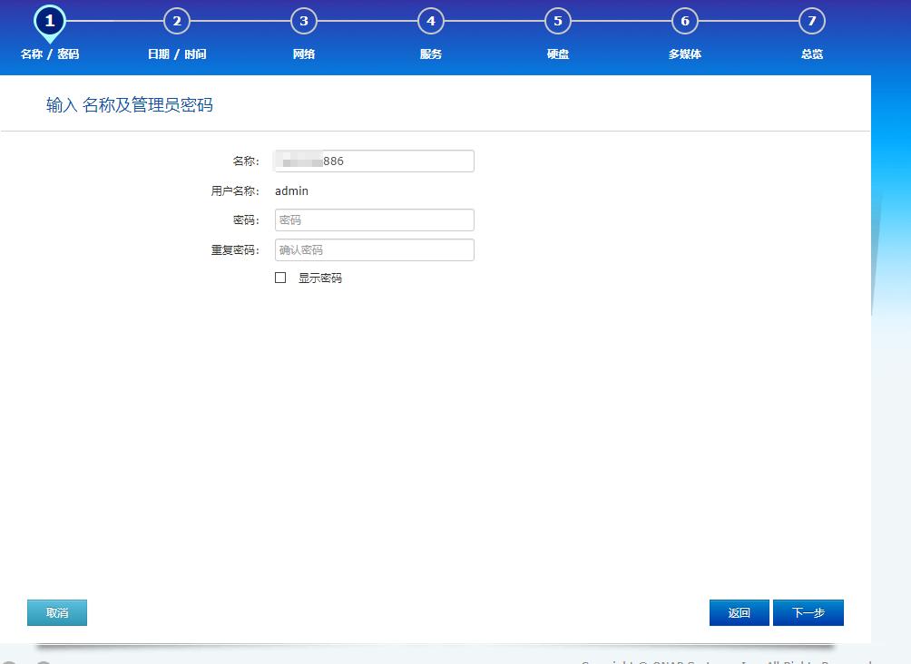This screenshot has height=664, width=911.
Task: Select the step 3 network circle icon
Action: [304, 21]
